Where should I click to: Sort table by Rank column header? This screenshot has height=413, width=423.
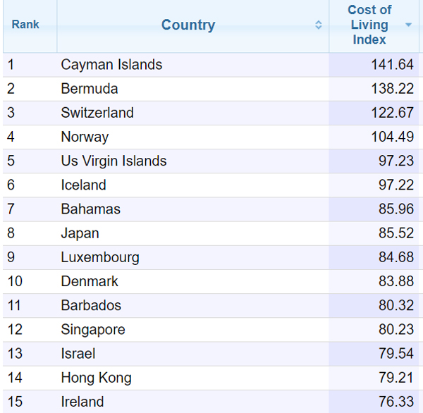(25, 25)
